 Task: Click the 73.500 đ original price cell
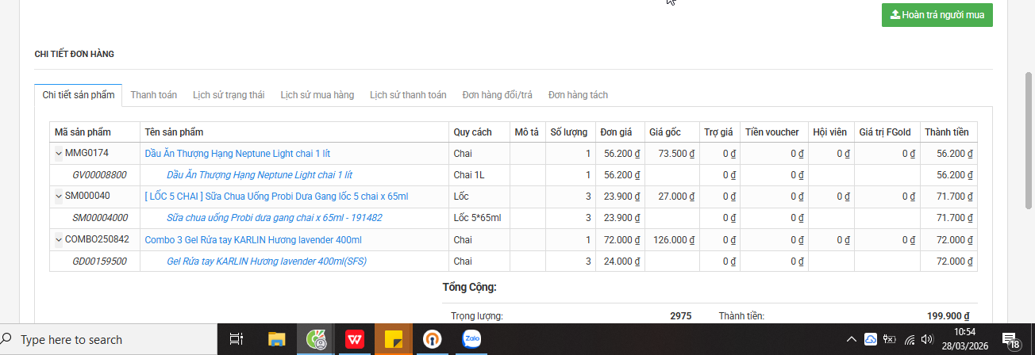tap(671, 153)
